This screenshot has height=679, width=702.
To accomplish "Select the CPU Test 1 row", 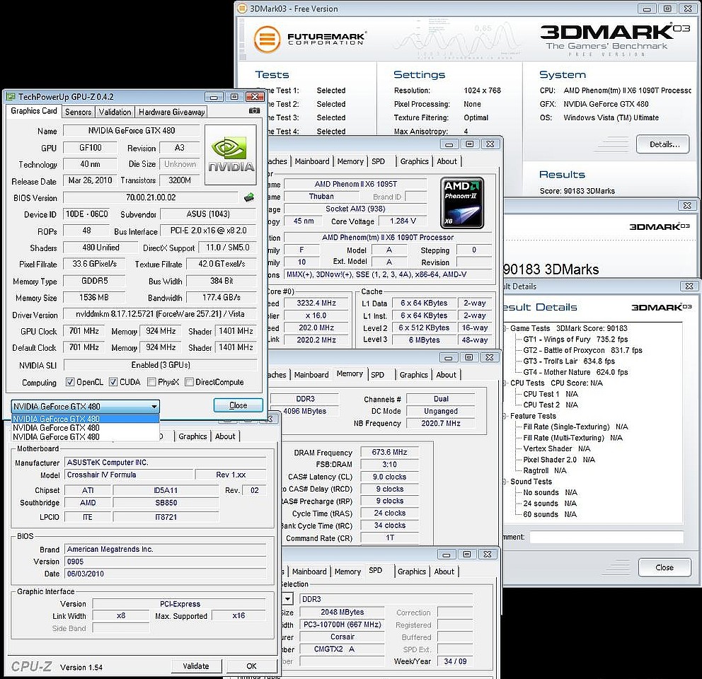I will [x=551, y=395].
